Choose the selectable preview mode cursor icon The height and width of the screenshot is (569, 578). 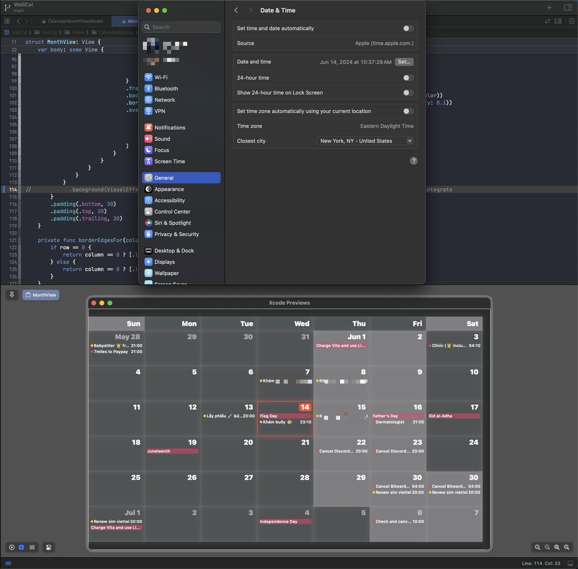pos(22,547)
